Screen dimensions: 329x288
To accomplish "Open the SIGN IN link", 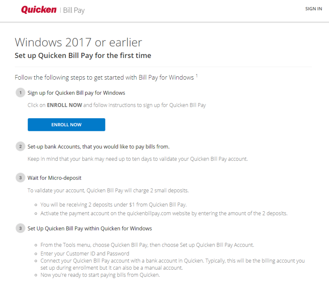I will tap(313, 9).
